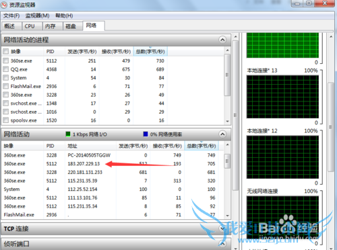Click the green 网络 I/O legend swatch
This screenshot has width=337, height=250.
tap(68, 134)
